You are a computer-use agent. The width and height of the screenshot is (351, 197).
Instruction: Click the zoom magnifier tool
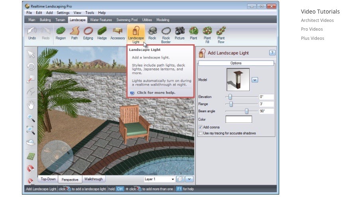pyautogui.click(x=31, y=118)
